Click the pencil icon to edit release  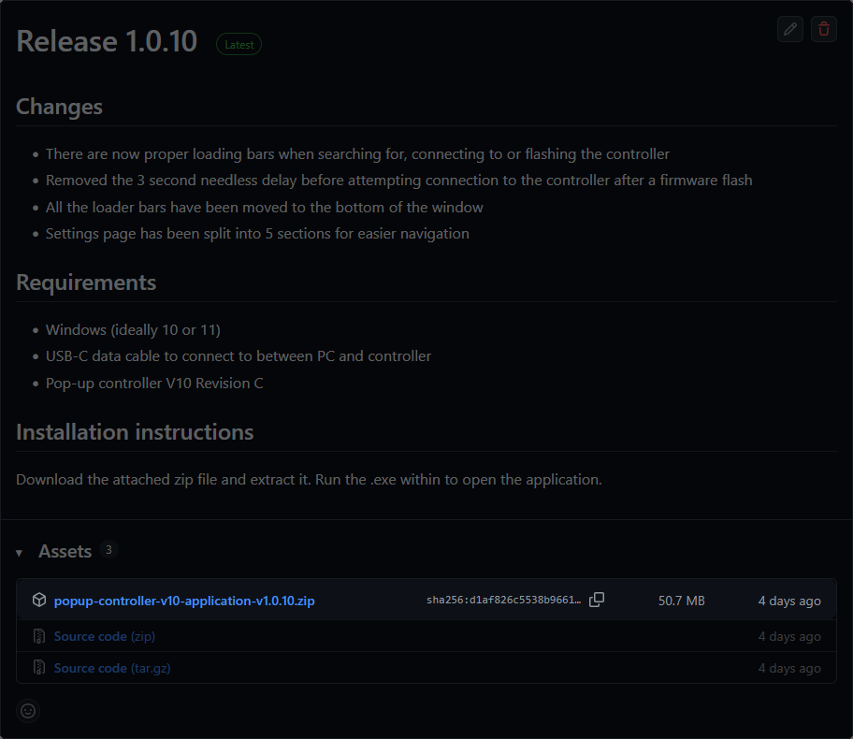point(789,29)
